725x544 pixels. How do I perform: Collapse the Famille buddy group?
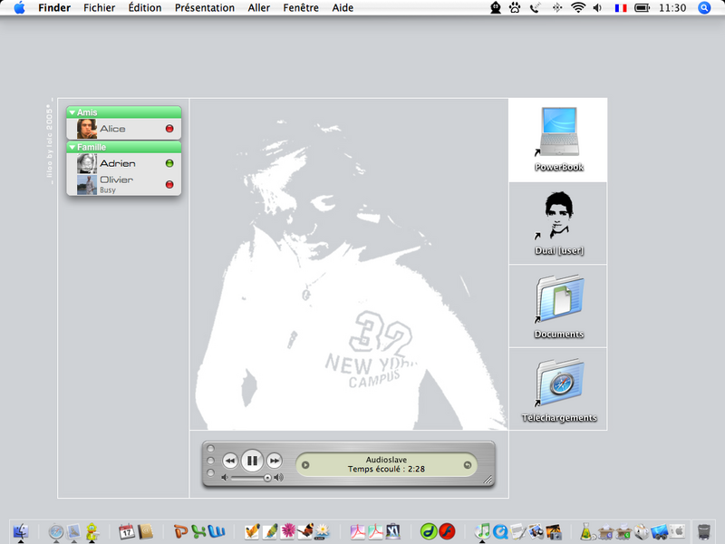pos(72,147)
